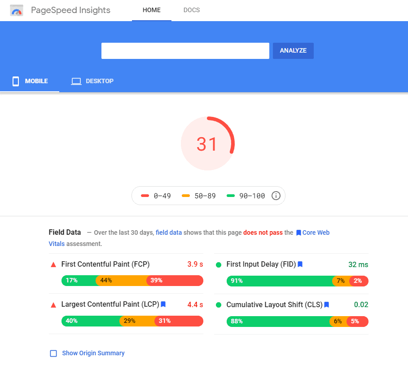Click the mobile phone icon
Image resolution: width=408 pixels, height=380 pixels.
pos(16,81)
